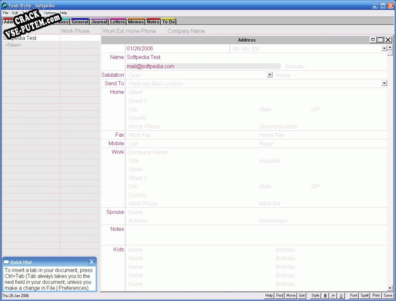Expand the Salutation Dear dropdown
This screenshot has height=301, width=396.
(x=270, y=75)
